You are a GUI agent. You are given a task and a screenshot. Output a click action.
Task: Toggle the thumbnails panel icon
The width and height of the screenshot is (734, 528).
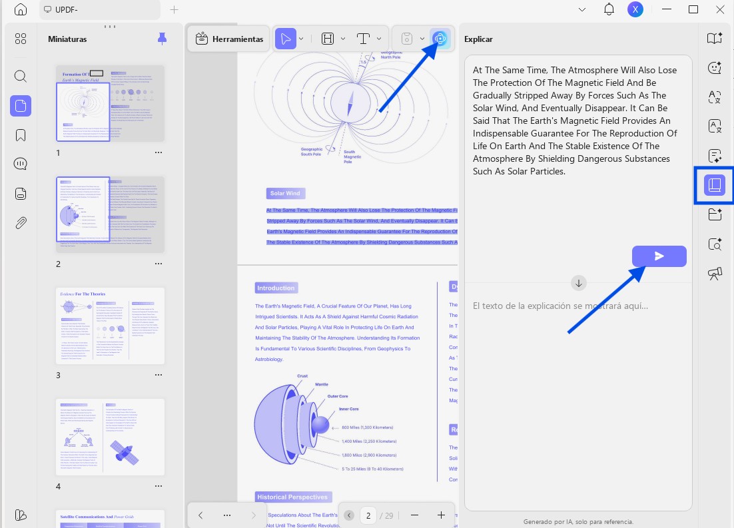20,106
